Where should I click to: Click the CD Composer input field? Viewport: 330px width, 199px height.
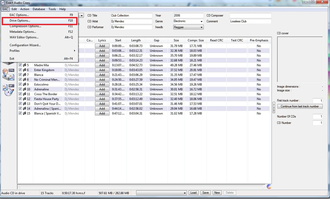250,15
